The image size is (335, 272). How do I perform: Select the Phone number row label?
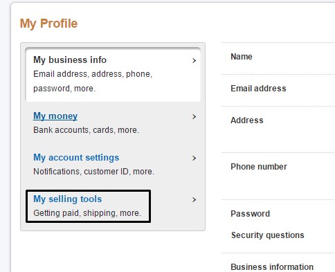pos(259,167)
